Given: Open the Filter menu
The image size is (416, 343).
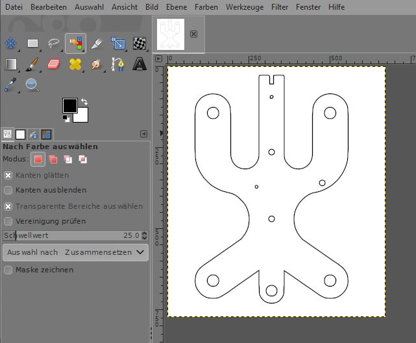Looking at the screenshot, I should 280,7.
